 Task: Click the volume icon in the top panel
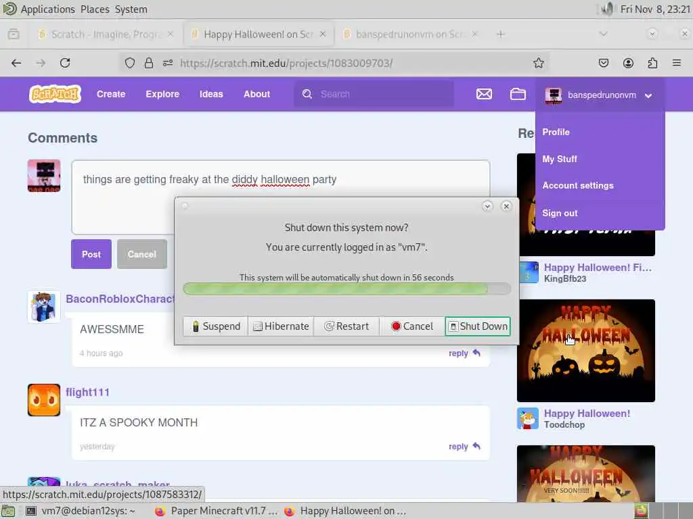608,9
